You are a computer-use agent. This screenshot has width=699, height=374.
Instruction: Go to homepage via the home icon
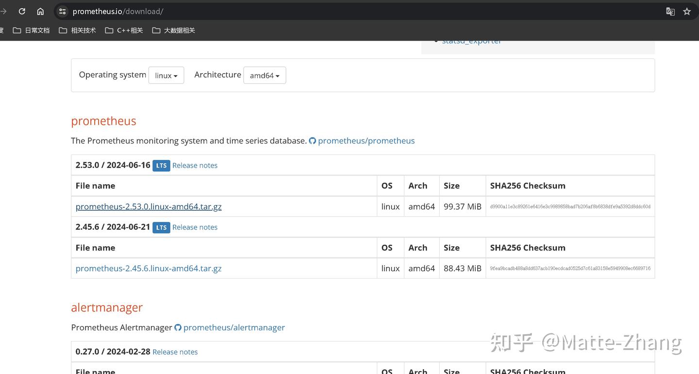40,11
